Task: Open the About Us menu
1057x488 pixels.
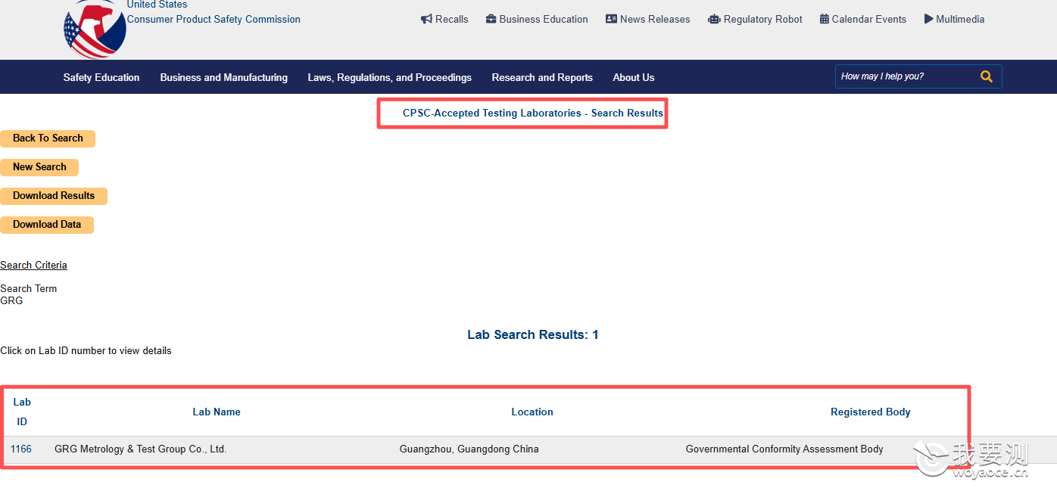Action: click(x=633, y=77)
